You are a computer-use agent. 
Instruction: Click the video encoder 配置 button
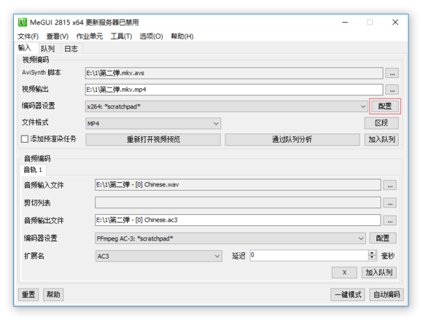pyautogui.click(x=384, y=106)
